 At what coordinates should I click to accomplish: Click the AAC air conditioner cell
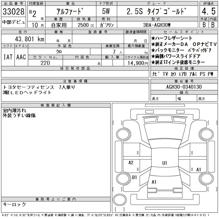coord(21,57)
